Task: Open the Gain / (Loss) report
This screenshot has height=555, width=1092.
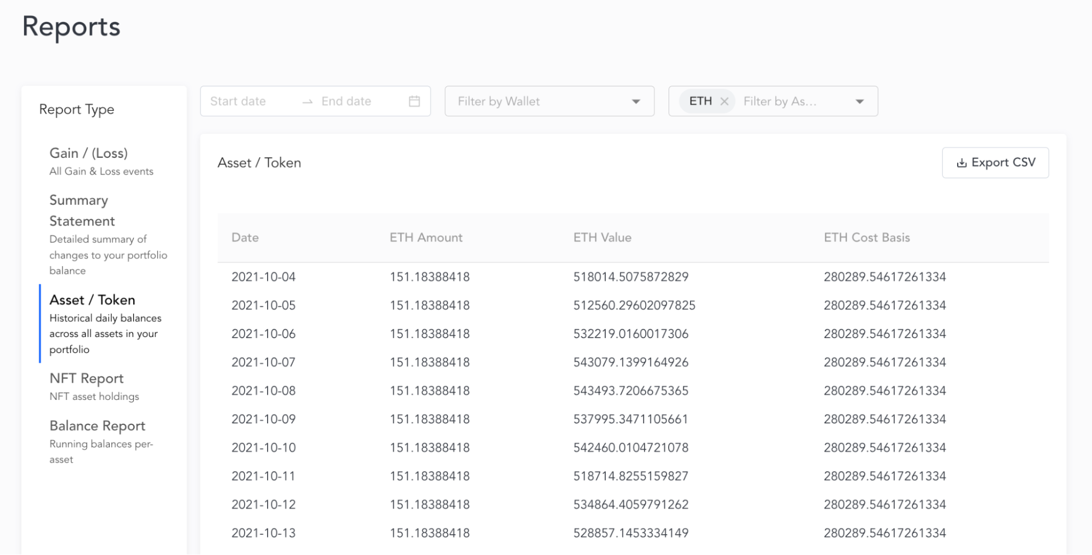Action: (x=88, y=153)
